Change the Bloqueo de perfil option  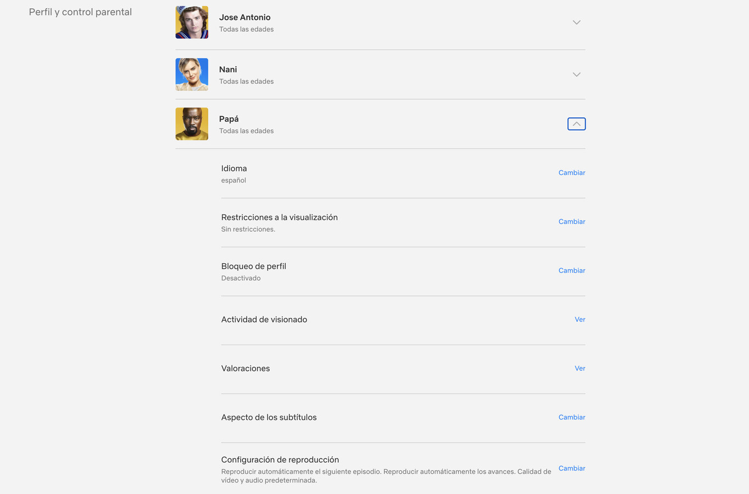[572, 270]
